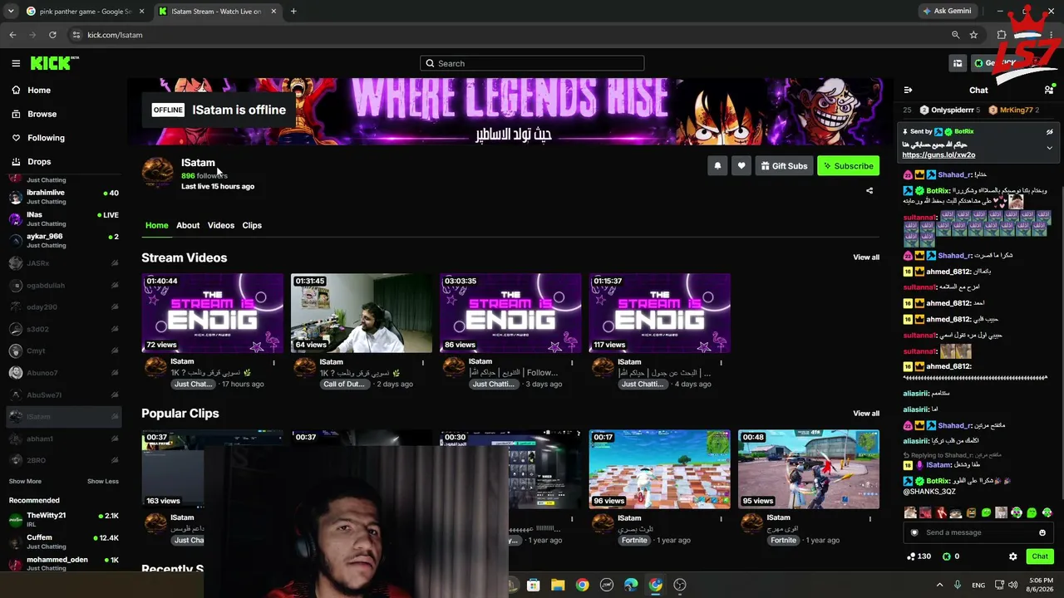Click View all for Popular Clips

pos(866,414)
